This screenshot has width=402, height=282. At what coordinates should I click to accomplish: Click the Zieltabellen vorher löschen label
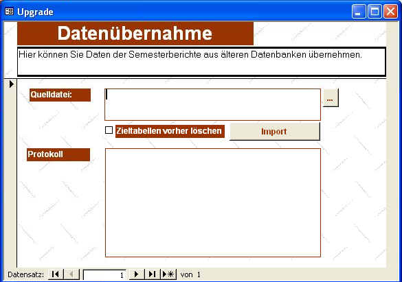click(x=170, y=131)
